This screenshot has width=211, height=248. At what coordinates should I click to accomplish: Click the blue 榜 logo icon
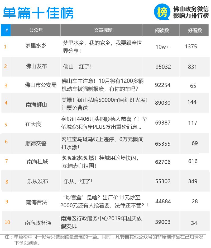coord(162,12)
